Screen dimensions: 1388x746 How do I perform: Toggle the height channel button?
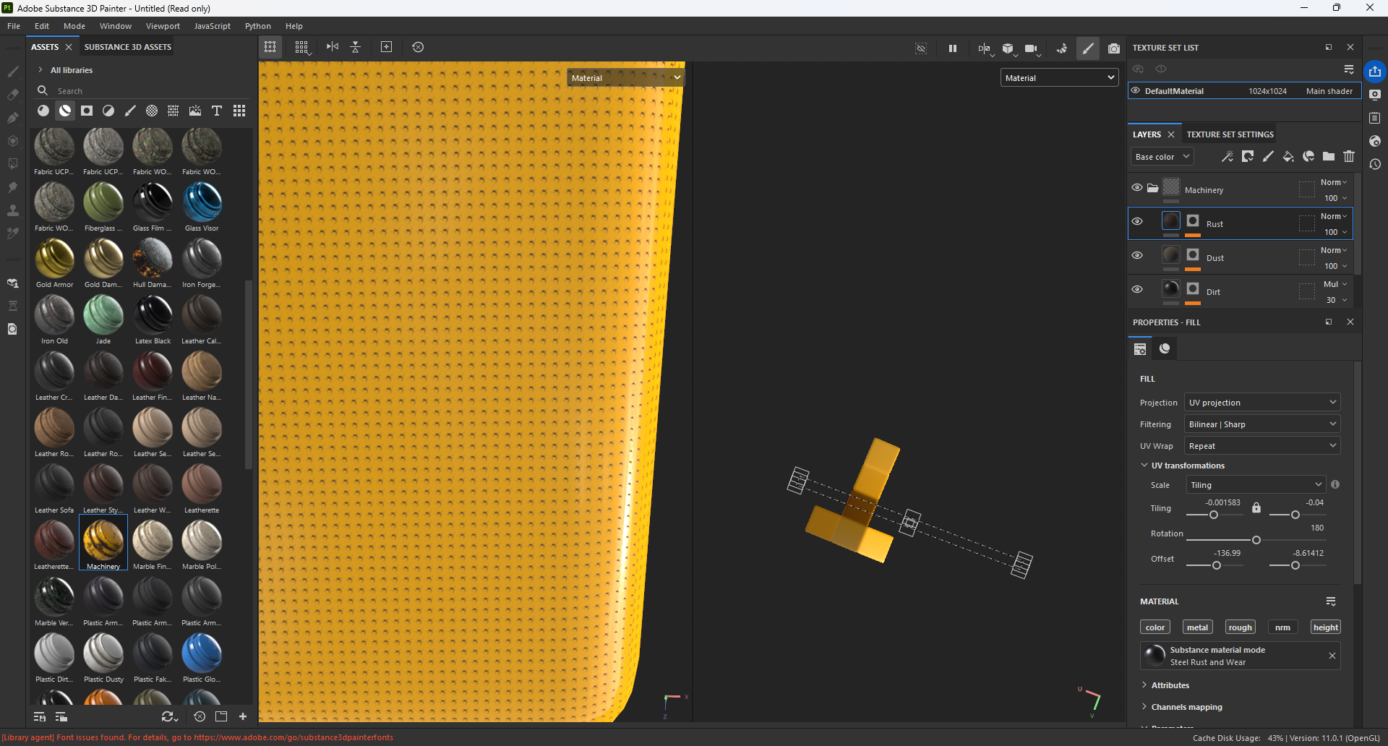pos(1326,627)
